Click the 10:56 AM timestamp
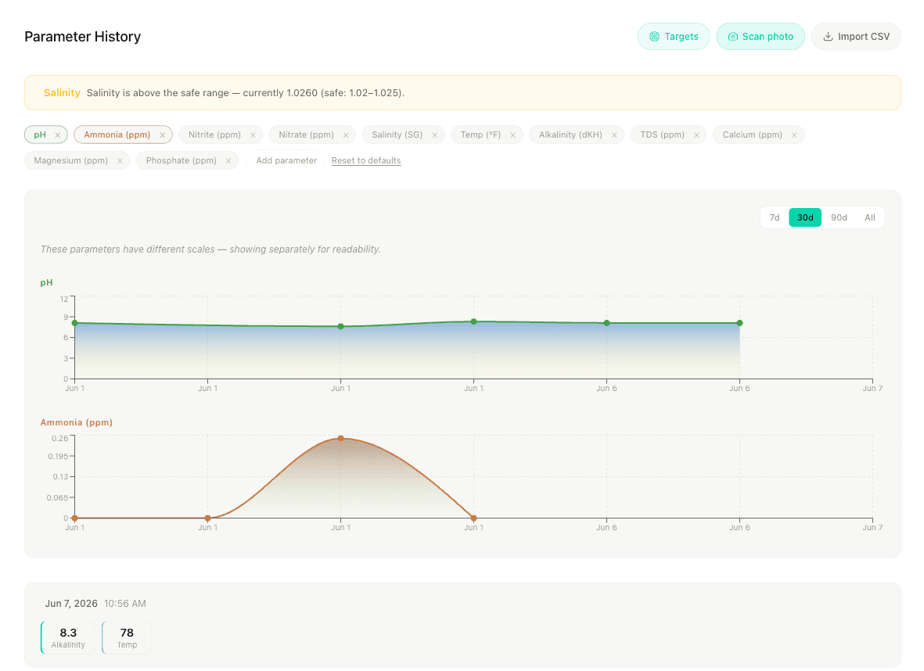 click(125, 604)
